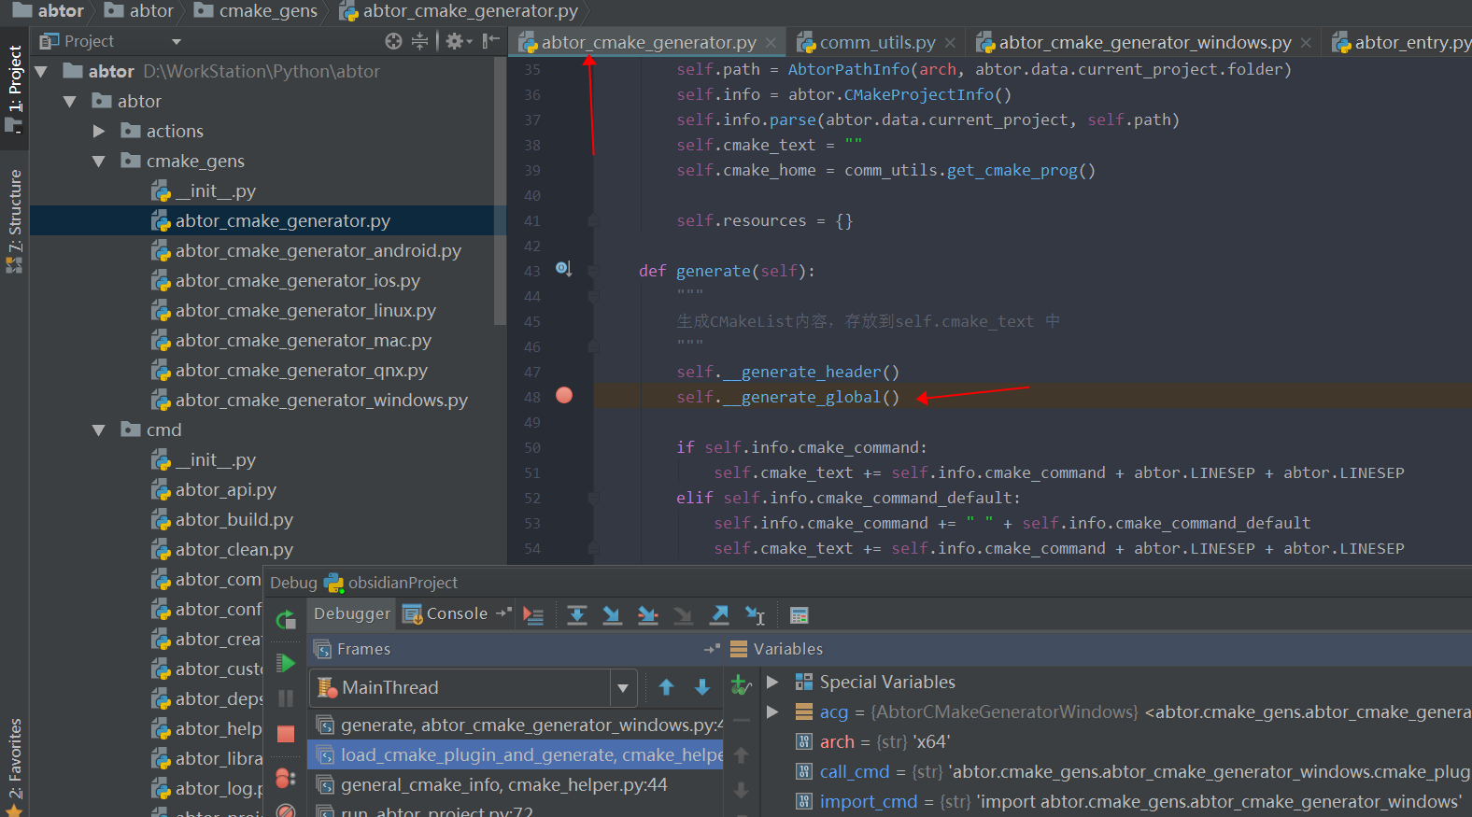The width and height of the screenshot is (1472, 817).
Task: Open the abtor_cmake_generator.py editor tab
Action: tap(648, 42)
